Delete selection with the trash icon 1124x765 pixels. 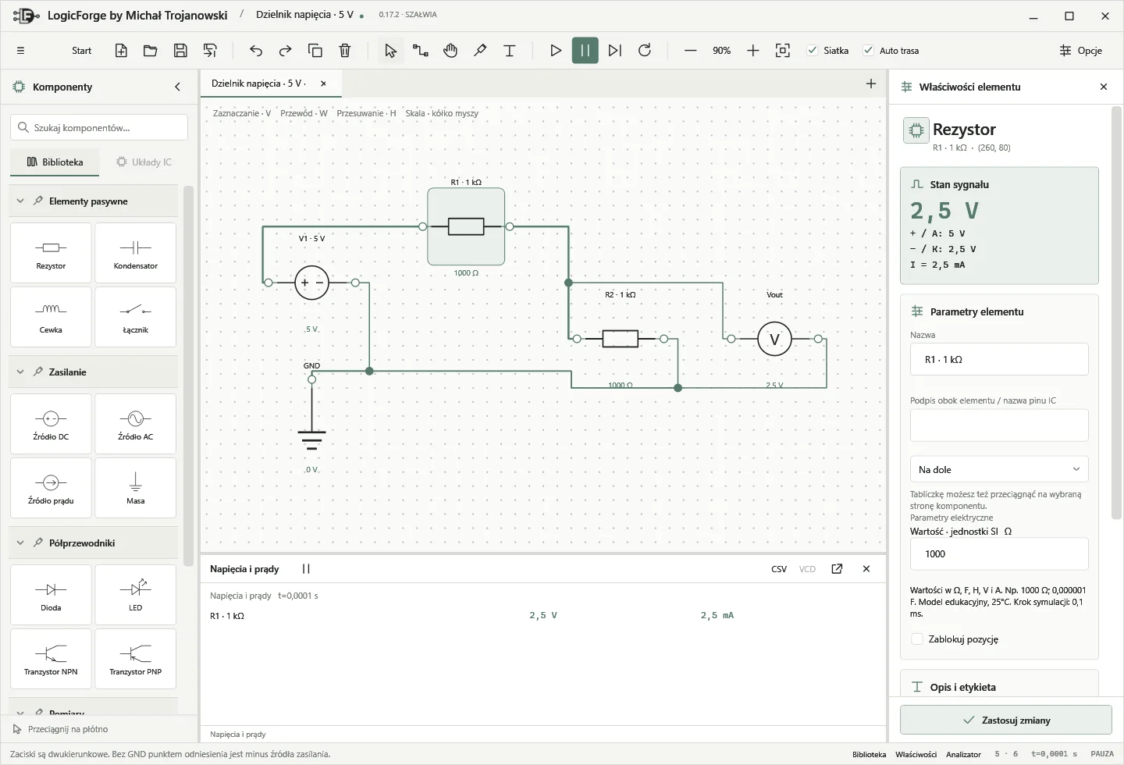[x=345, y=51]
